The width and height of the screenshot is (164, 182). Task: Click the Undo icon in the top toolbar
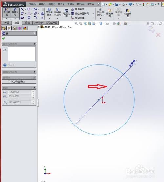(x=130, y=4)
